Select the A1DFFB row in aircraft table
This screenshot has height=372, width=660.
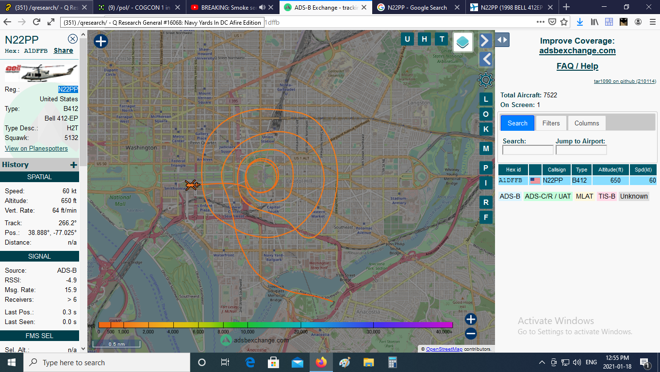(x=577, y=181)
